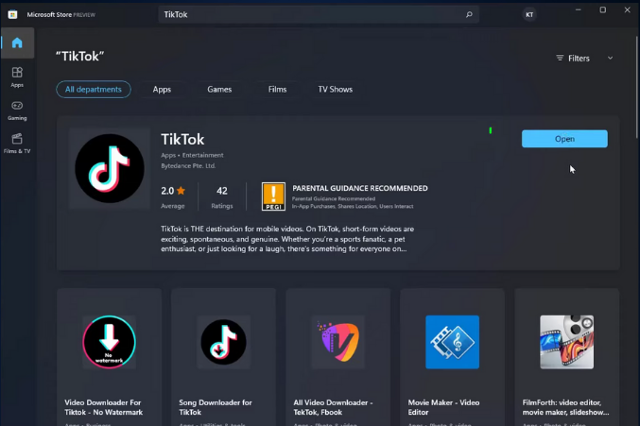
Task: Switch to the Apps department tab
Action: click(x=162, y=90)
